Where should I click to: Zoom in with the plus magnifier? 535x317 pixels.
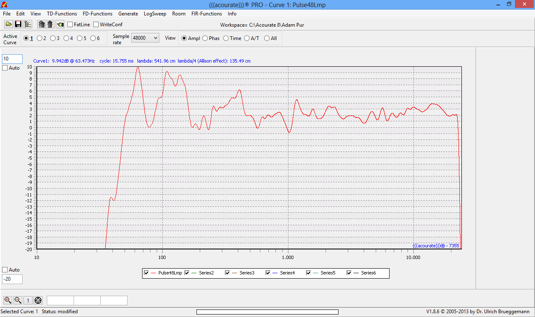[8, 300]
